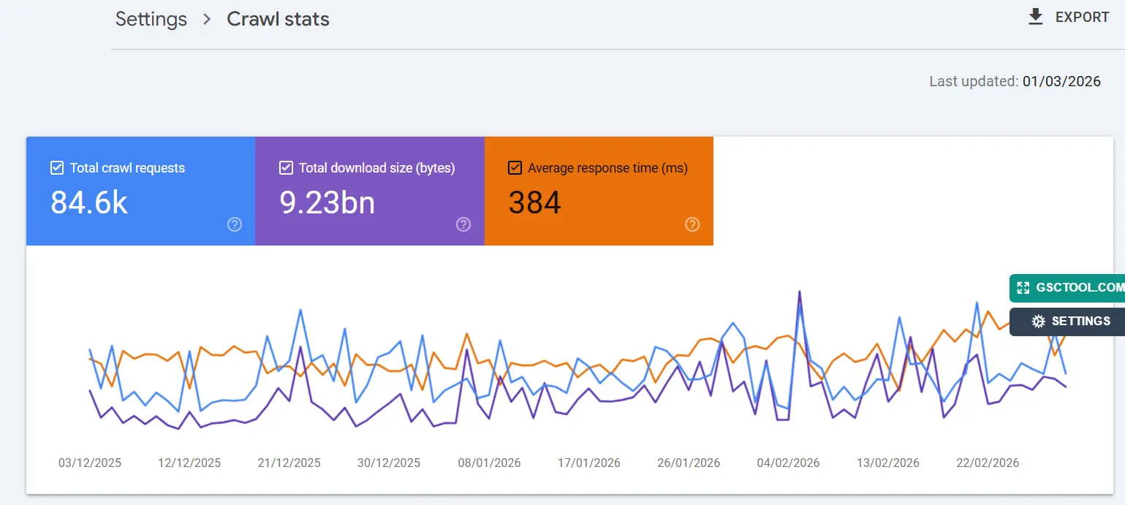Open help tooltip on Total crawl requests card
The width and height of the screenshot is (1125, 505).
[x=235, y=224]
